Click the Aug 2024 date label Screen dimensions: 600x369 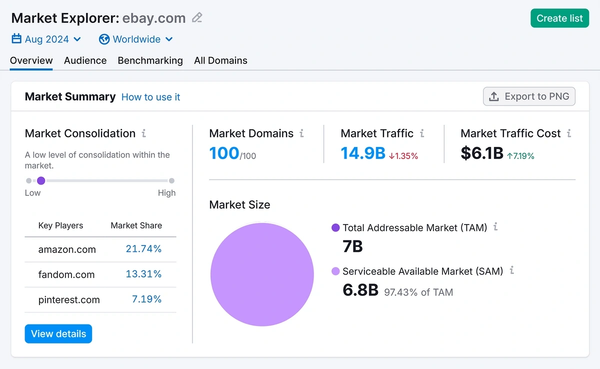coord(47,39)
